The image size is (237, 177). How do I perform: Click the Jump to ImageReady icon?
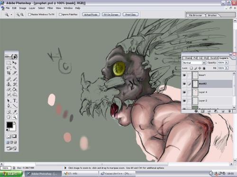(x=11, y=148)
